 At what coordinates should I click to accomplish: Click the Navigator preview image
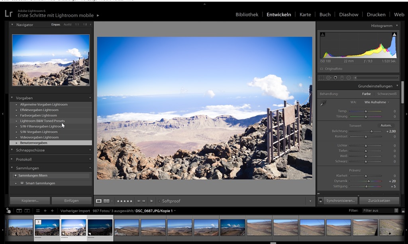point(51,60)
